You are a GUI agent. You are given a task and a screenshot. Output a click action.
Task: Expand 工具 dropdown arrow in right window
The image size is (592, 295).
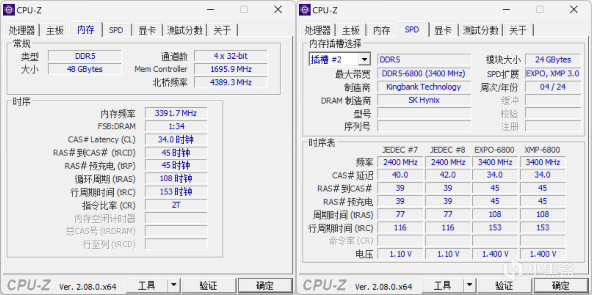(470, 285)
